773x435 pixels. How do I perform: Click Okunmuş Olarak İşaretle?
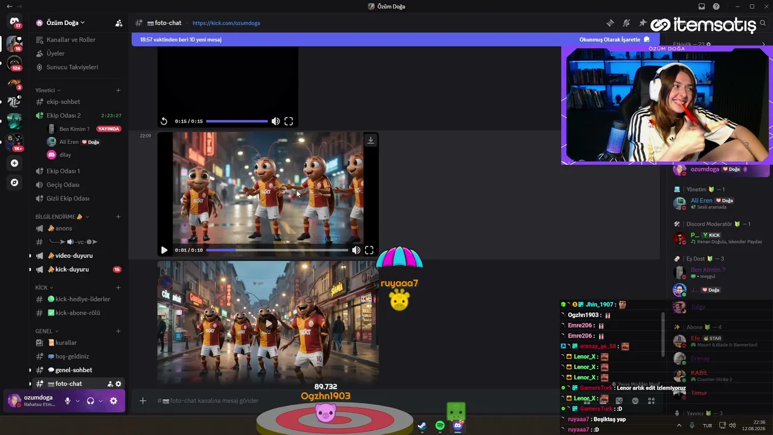point(615,40)
